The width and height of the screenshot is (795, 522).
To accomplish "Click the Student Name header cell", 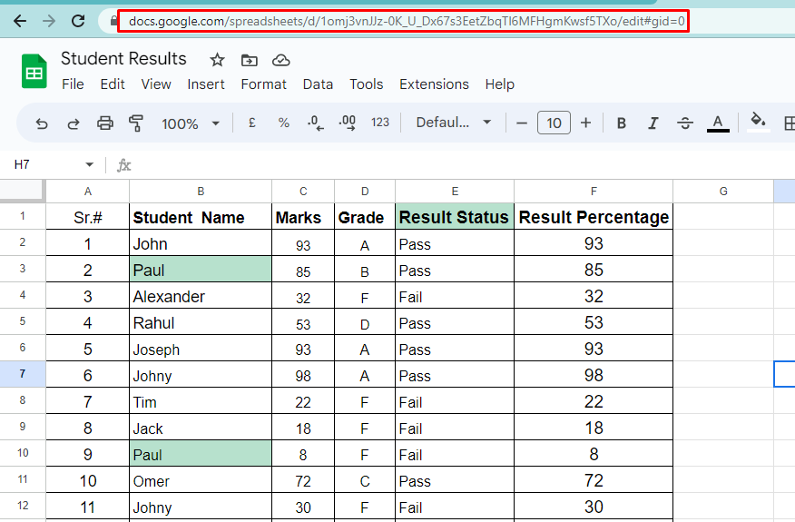I will pos(201,217).
